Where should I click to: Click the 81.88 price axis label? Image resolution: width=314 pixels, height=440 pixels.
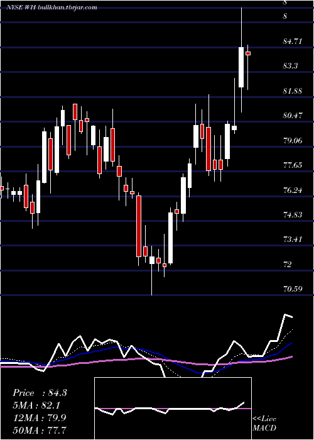(x=293, y=91)
